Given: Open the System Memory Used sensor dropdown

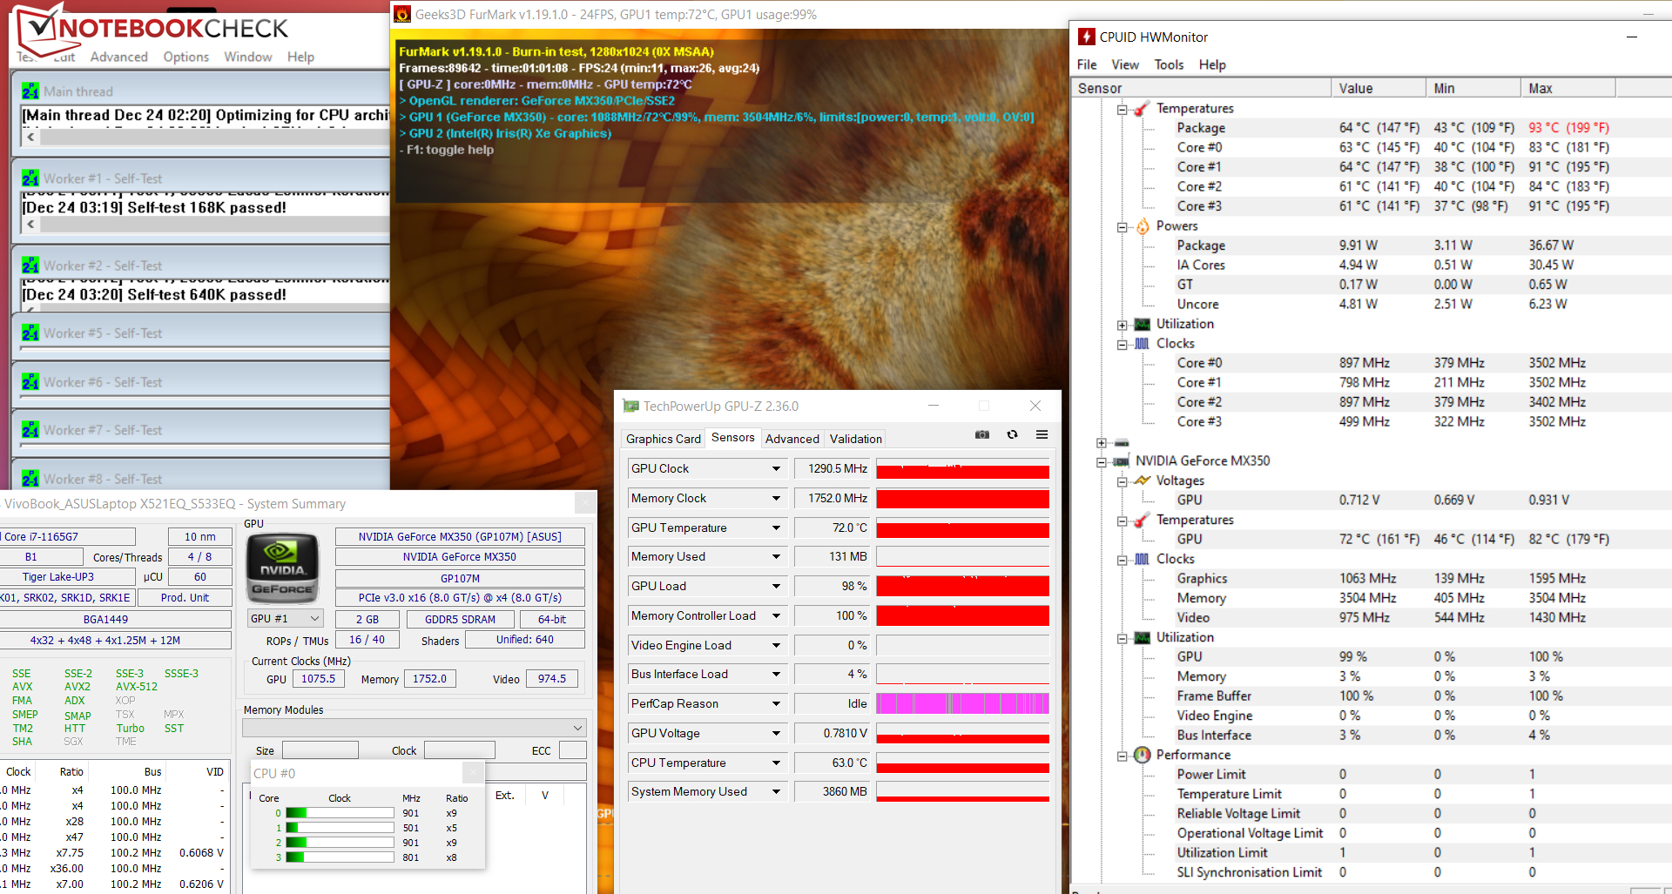Looking at the screenshot, I should click(775, 791).
